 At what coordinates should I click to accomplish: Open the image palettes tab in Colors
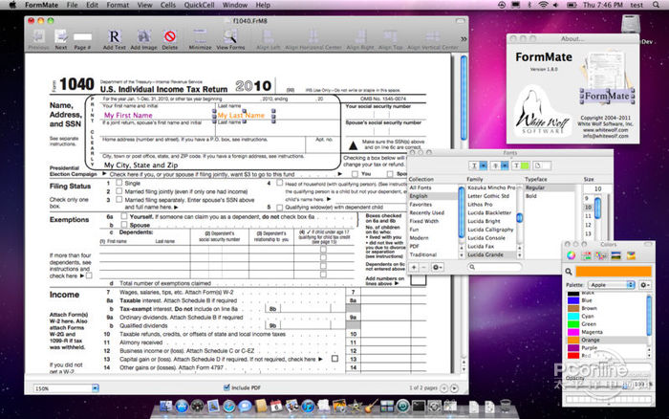coord(615,255)
